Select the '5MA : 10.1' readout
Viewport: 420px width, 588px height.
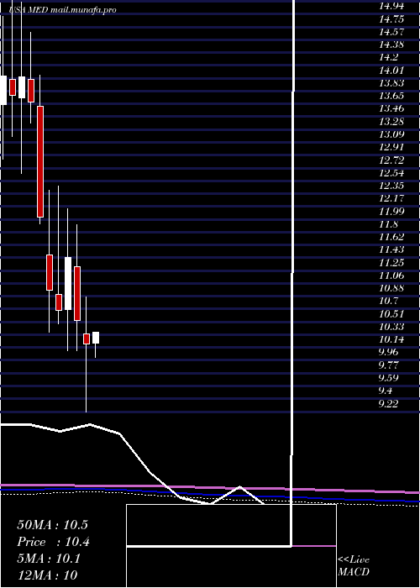(x=49, y=559)
